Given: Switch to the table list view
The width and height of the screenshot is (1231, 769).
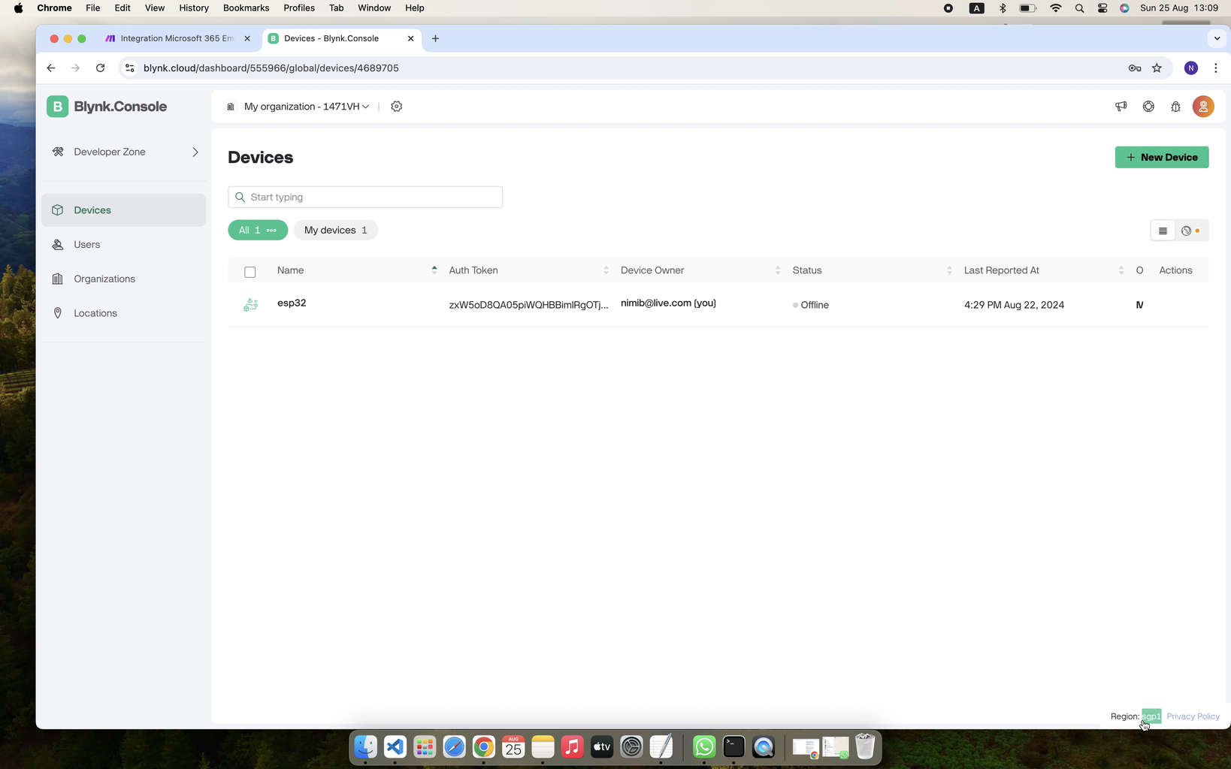Looking at the screenshot, I should click(x=1163, y=231).
